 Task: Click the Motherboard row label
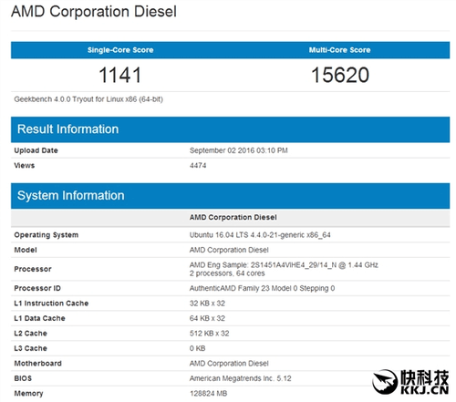[x=37, y=364]
